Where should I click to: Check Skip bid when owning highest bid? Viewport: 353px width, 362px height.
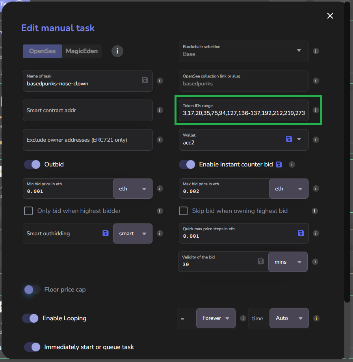[x=183, y=211]
